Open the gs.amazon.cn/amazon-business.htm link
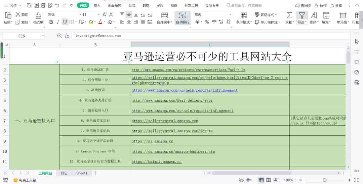363x184 pixels. click(x=173, y=151)
